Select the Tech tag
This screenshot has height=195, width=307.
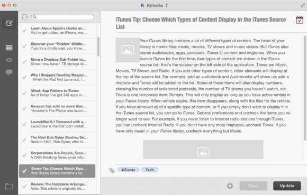coord(150,170)
